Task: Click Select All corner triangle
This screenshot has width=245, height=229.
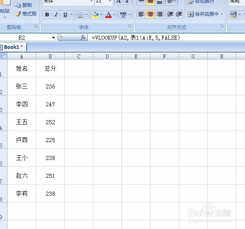Action: coord(4,56)
